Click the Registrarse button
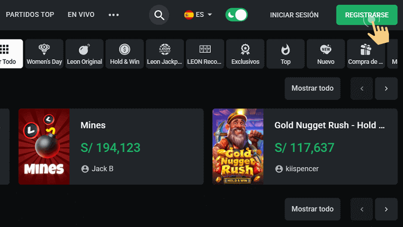 367,15
